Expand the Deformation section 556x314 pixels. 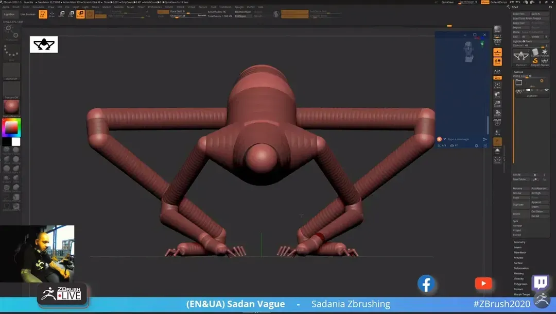coord(521,268)
